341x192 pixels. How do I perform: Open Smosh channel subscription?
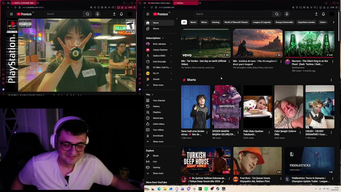pyautogui.click(x=159, y=79)
